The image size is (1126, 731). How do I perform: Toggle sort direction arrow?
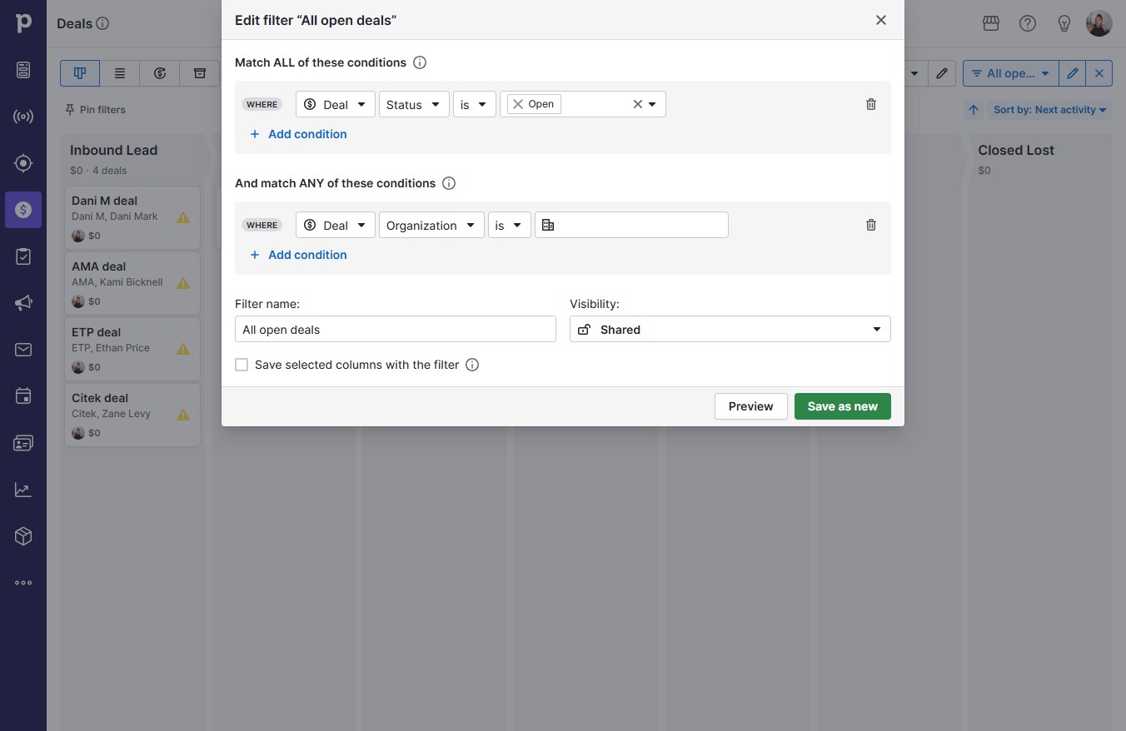click(973, 110)
